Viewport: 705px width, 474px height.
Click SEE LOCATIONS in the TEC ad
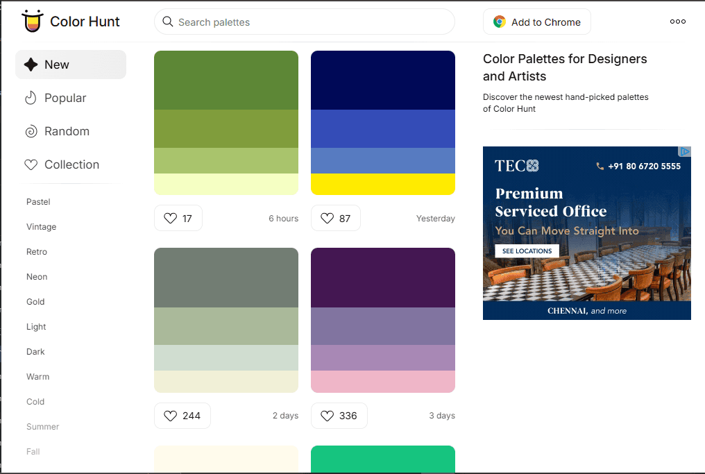(527, 251)
